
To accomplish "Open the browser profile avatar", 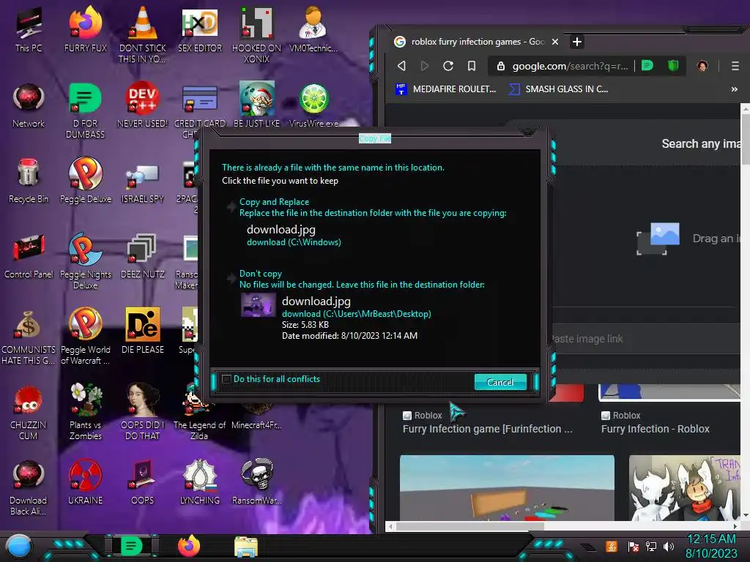I will click(702, 66).
